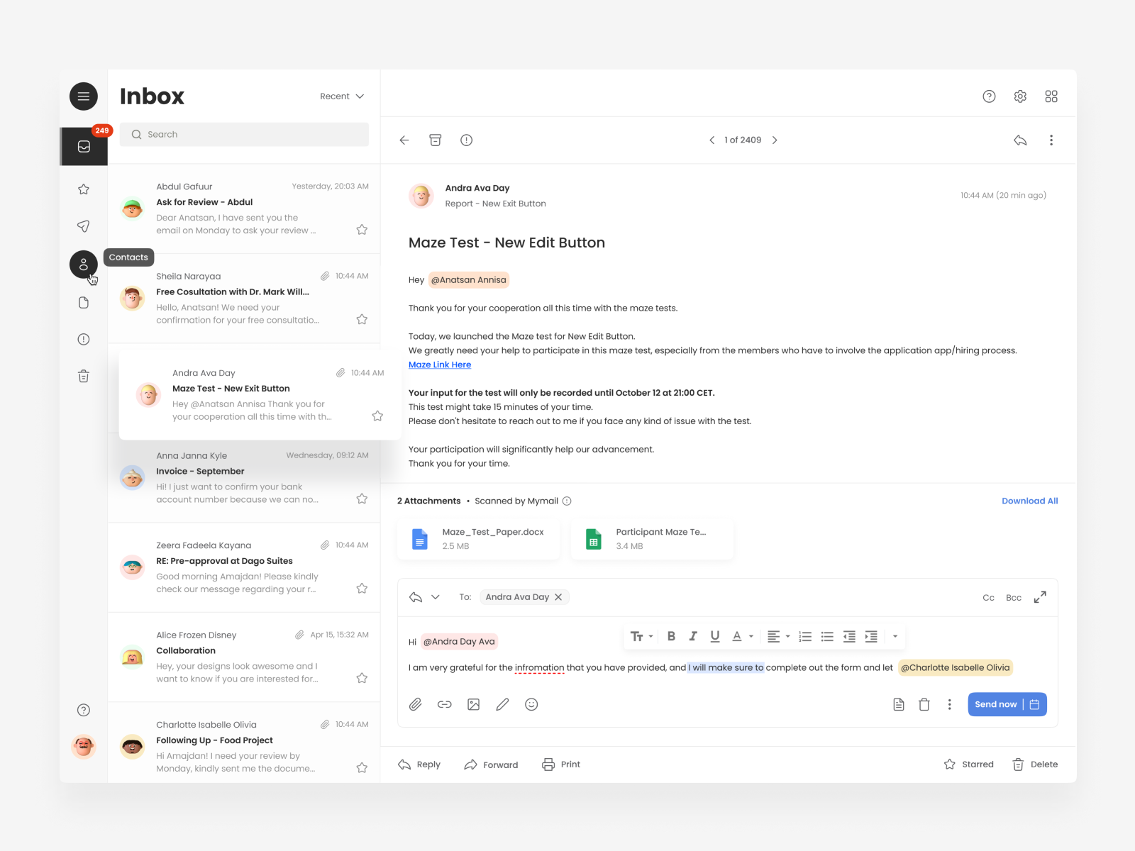Screen dimensions: 1135x851
Task: Select the Sent folder paper plane icon
Action: 84,227
